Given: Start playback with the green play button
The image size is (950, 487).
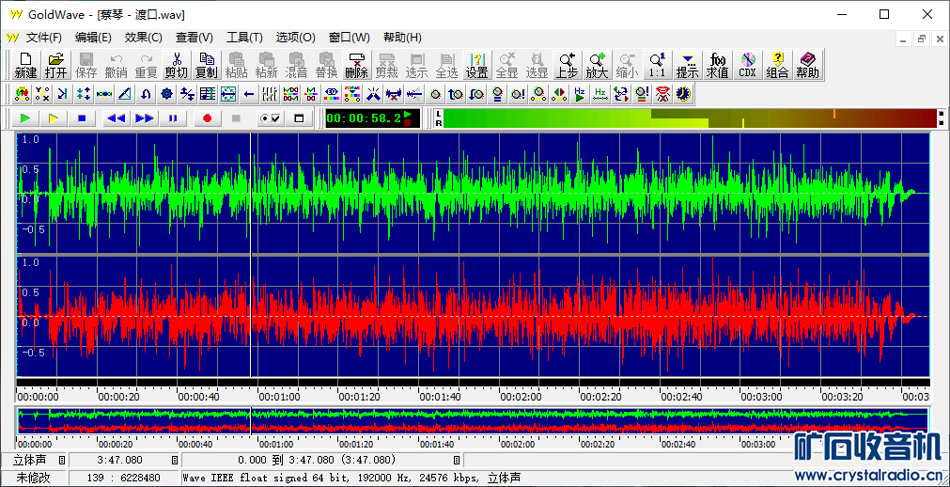Looking at the screenshot, I should pyautogui.click(x=24, y=118).
